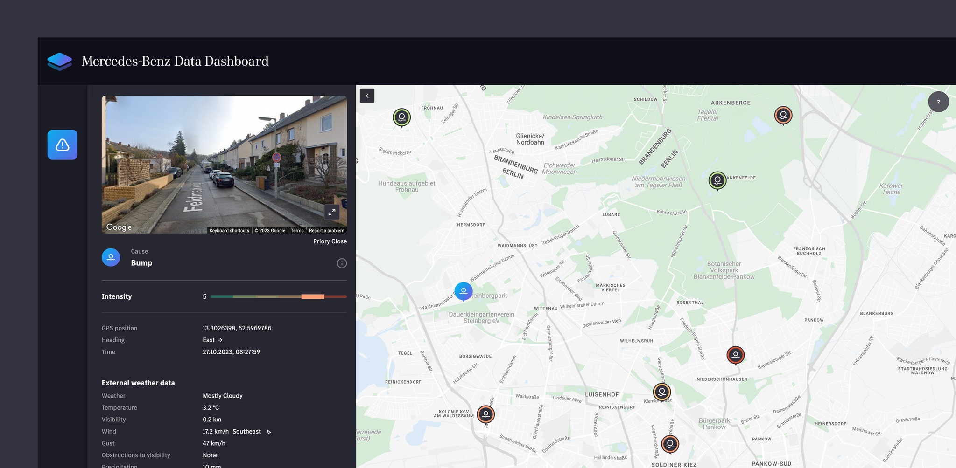Click the © 2023 Google copyright text

tap(270, 231)
